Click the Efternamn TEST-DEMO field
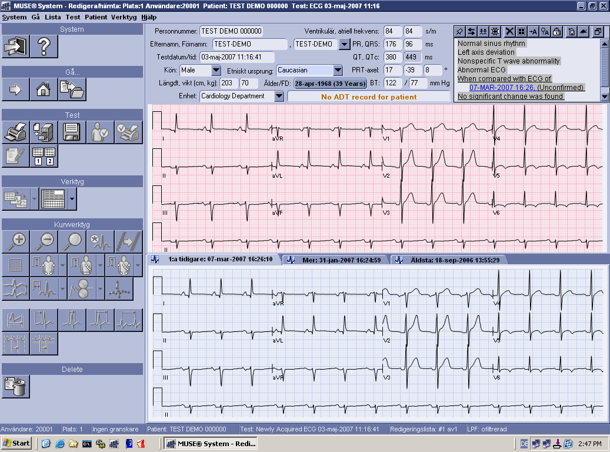The image size is (610, 452). click(x=250, y=44)
